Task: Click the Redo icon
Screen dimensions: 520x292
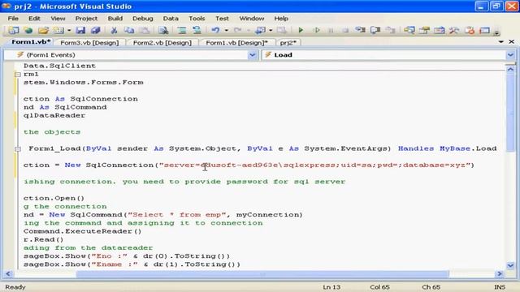Action: pyautogui.click(x=237, y=31)
